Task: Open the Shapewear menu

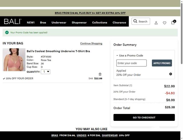Action: click(x=79, y=23)
